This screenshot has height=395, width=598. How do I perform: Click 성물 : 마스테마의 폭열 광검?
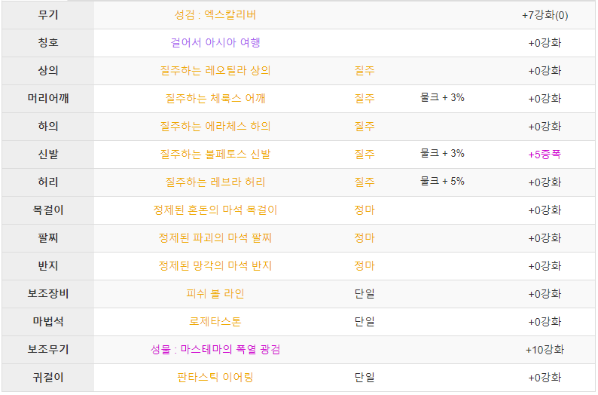pos(215,349)
